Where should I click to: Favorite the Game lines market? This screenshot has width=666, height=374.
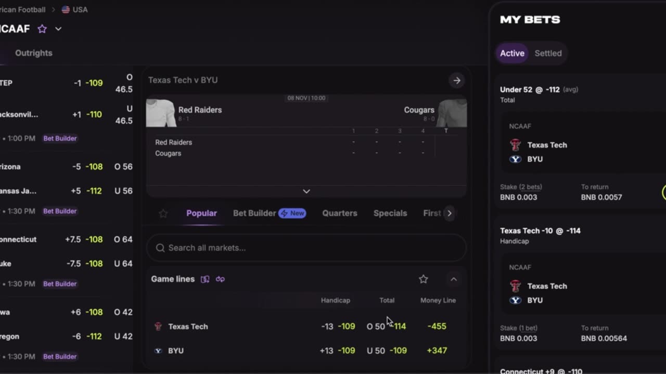(424, 279)
